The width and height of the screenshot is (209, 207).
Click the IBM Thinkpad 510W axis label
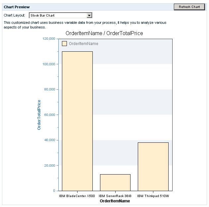coord(153,196)
